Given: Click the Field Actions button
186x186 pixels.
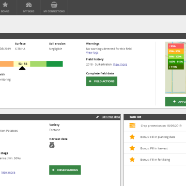Looking at the screenshot, I should click(102, 81).
